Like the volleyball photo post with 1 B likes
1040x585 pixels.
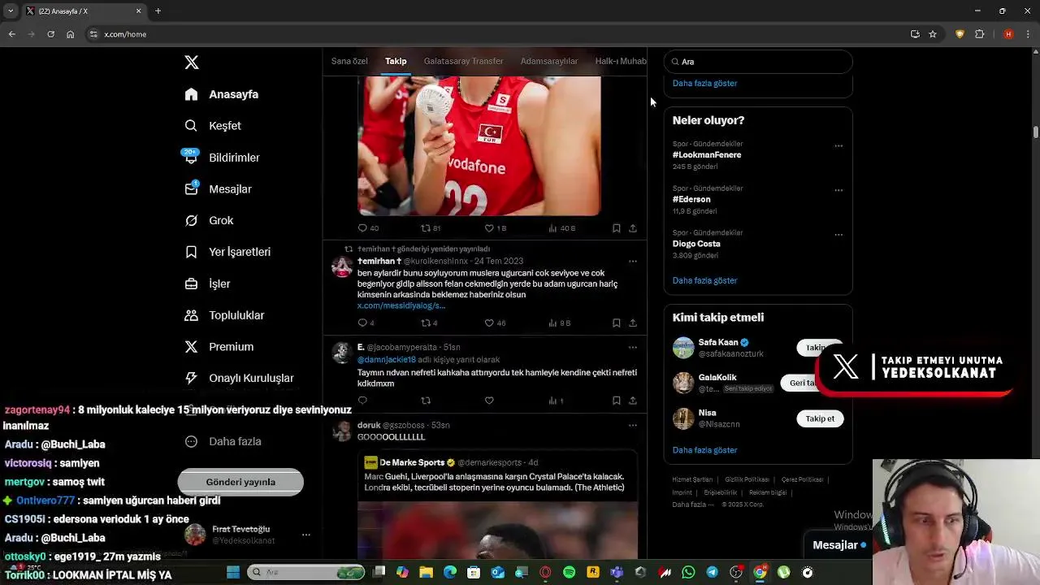pos(495,228)
